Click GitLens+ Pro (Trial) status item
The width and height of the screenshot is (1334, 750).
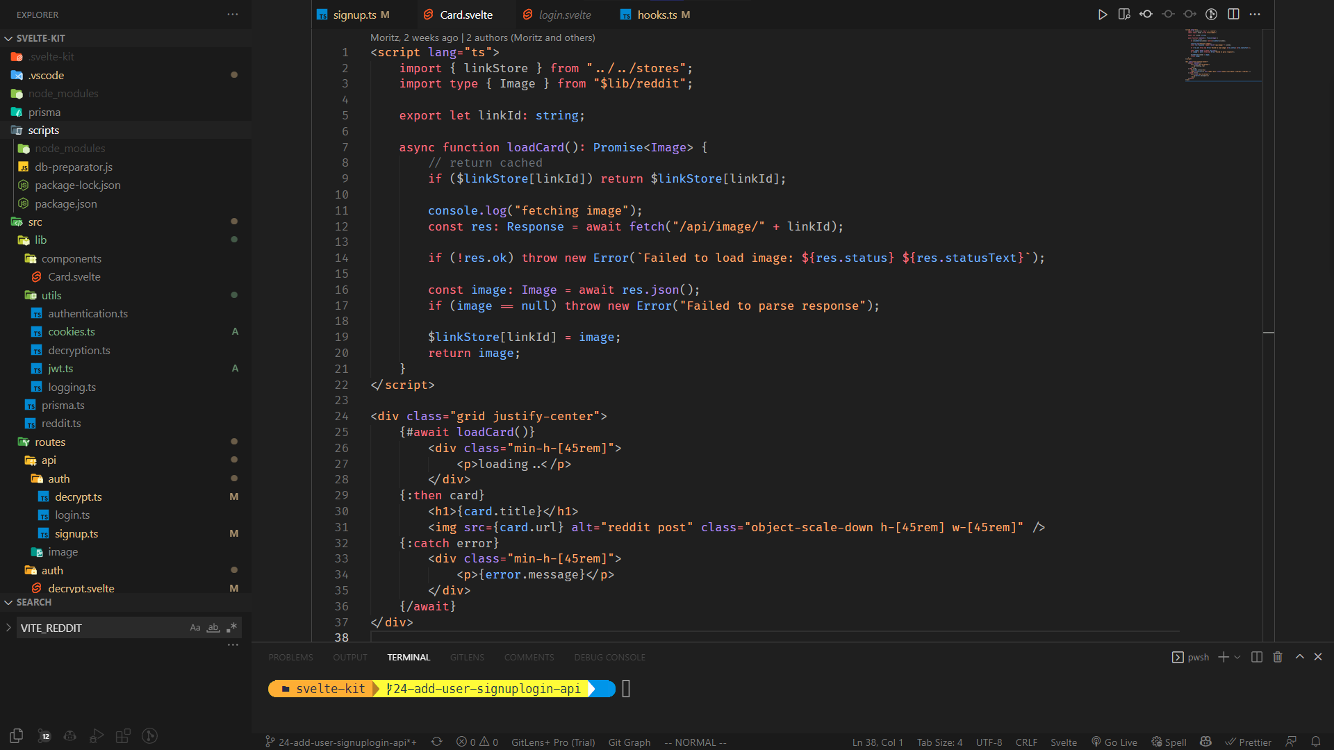553,742
